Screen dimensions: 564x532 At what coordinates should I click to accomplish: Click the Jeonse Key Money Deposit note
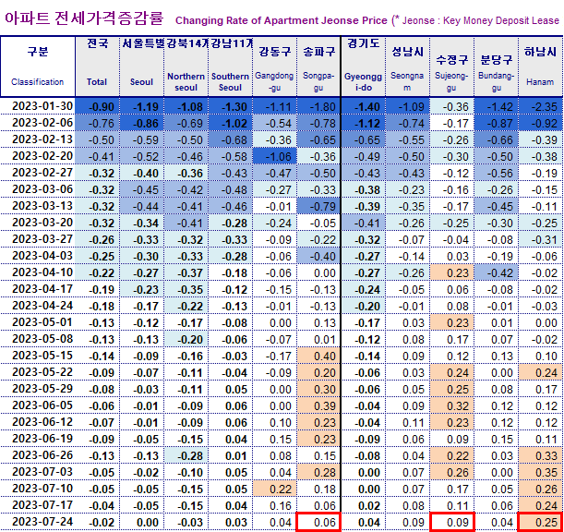click(x=477, y=20)
